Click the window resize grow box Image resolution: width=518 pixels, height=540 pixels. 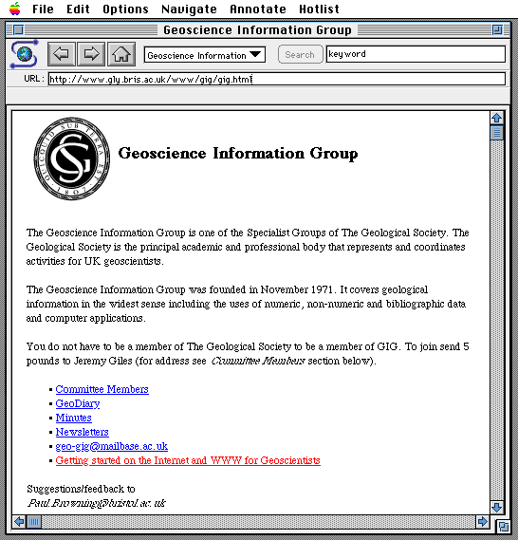tap(503, 526)
